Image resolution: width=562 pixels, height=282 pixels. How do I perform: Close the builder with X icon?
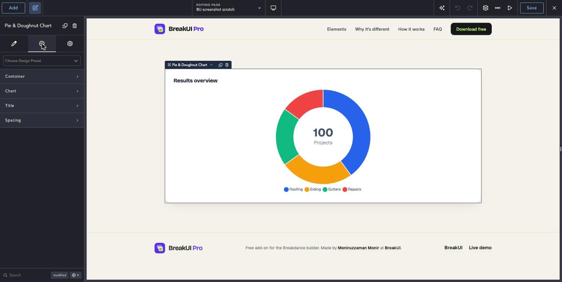pyautogui.click(x=554, y=8)
